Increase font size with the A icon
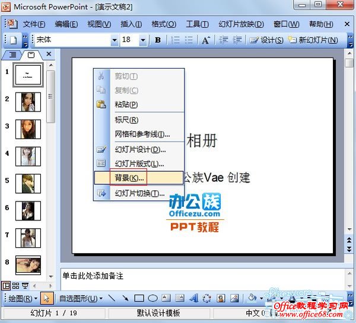Screen dimensions: 356x323 [206, 40]
